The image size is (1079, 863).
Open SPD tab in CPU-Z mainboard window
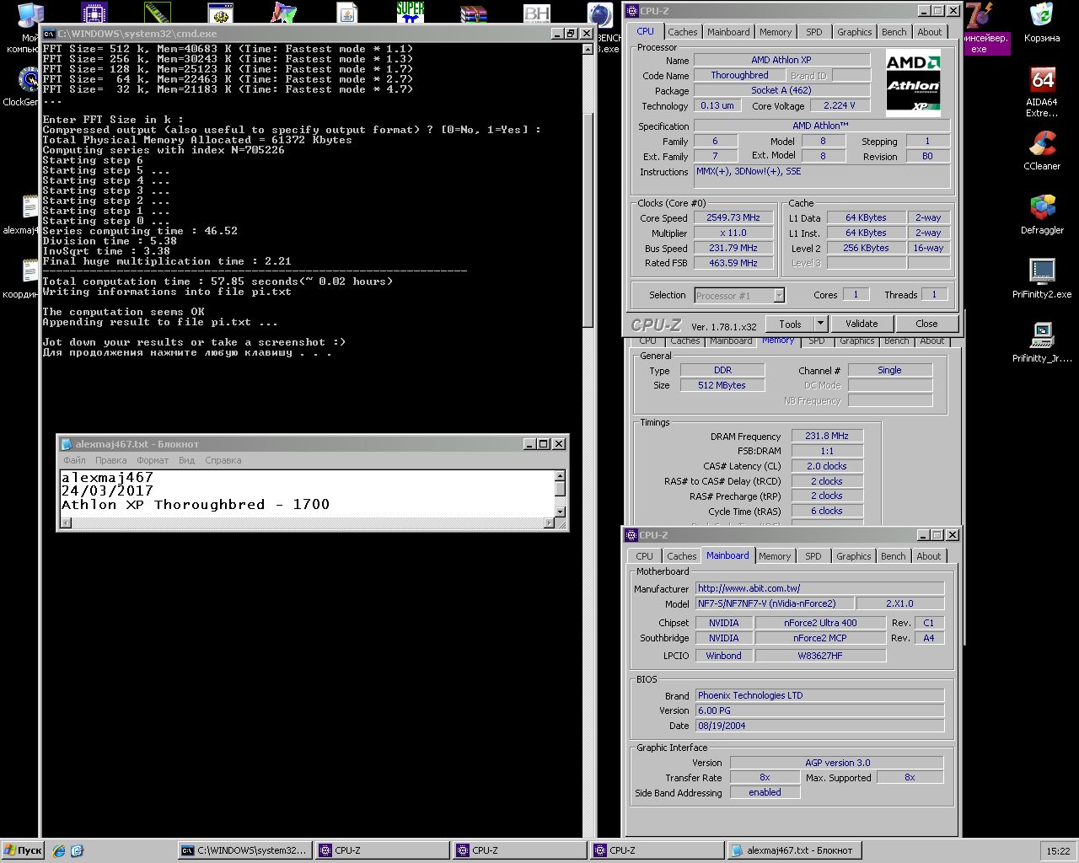tap(813, 556)
